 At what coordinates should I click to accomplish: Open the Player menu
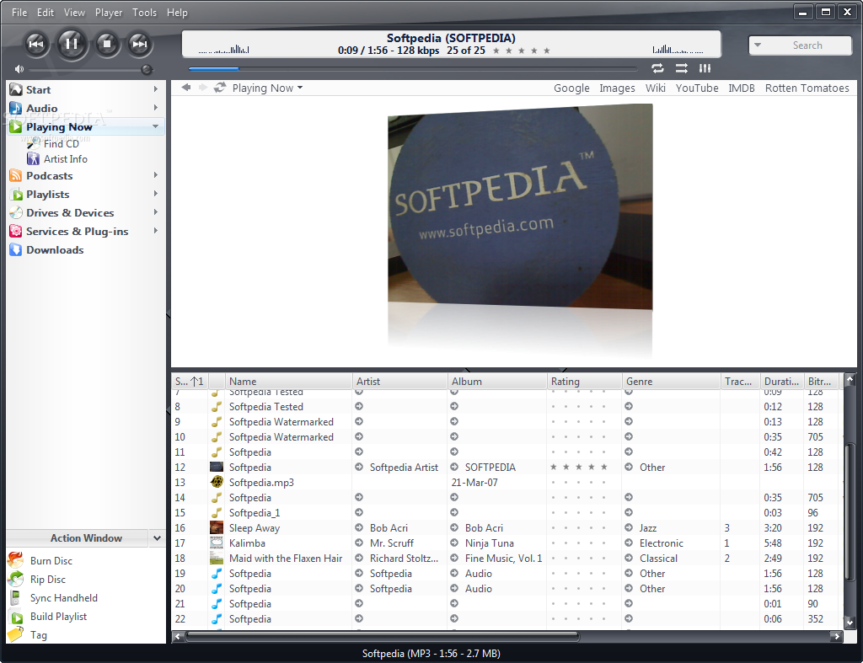coord(109,12)
